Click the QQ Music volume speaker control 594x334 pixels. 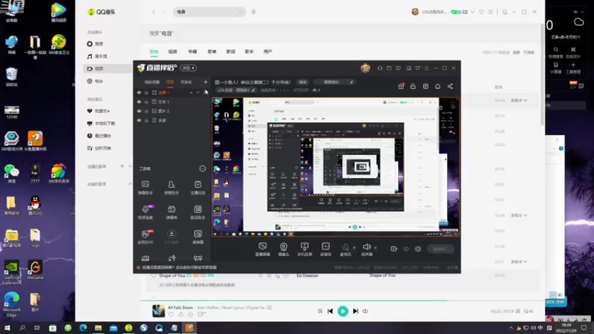pos(365,311)
